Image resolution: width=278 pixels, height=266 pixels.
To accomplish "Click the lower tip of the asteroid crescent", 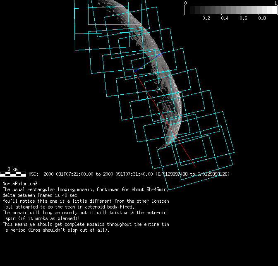I will 165,144.
